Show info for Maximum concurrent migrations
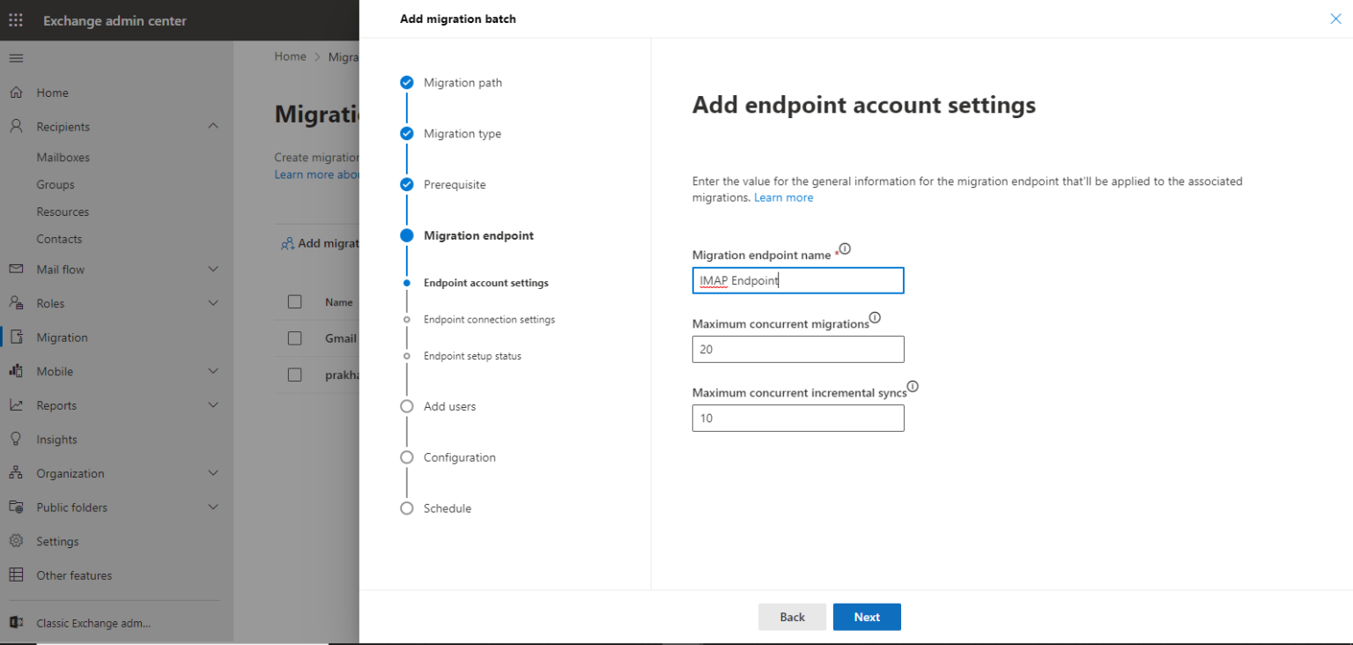This screenshot has width=1353, height=645. pyautogui.click(x=873, y=317)
